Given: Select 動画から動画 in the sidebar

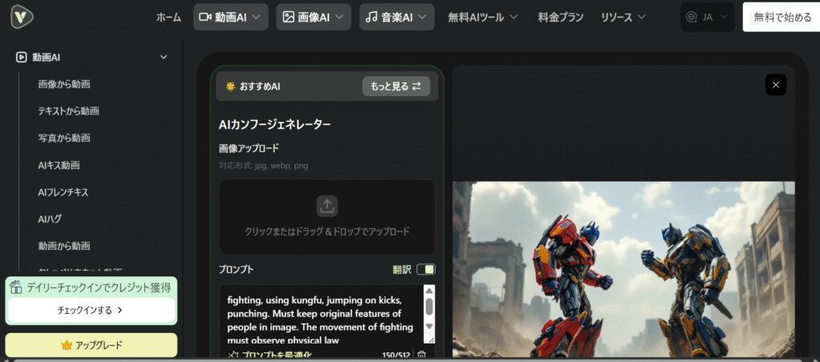Looking at the screenshot, I should click(64, 246).
